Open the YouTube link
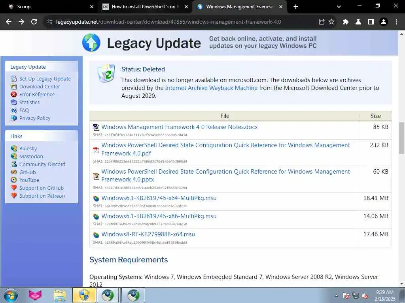 (29, 180)
